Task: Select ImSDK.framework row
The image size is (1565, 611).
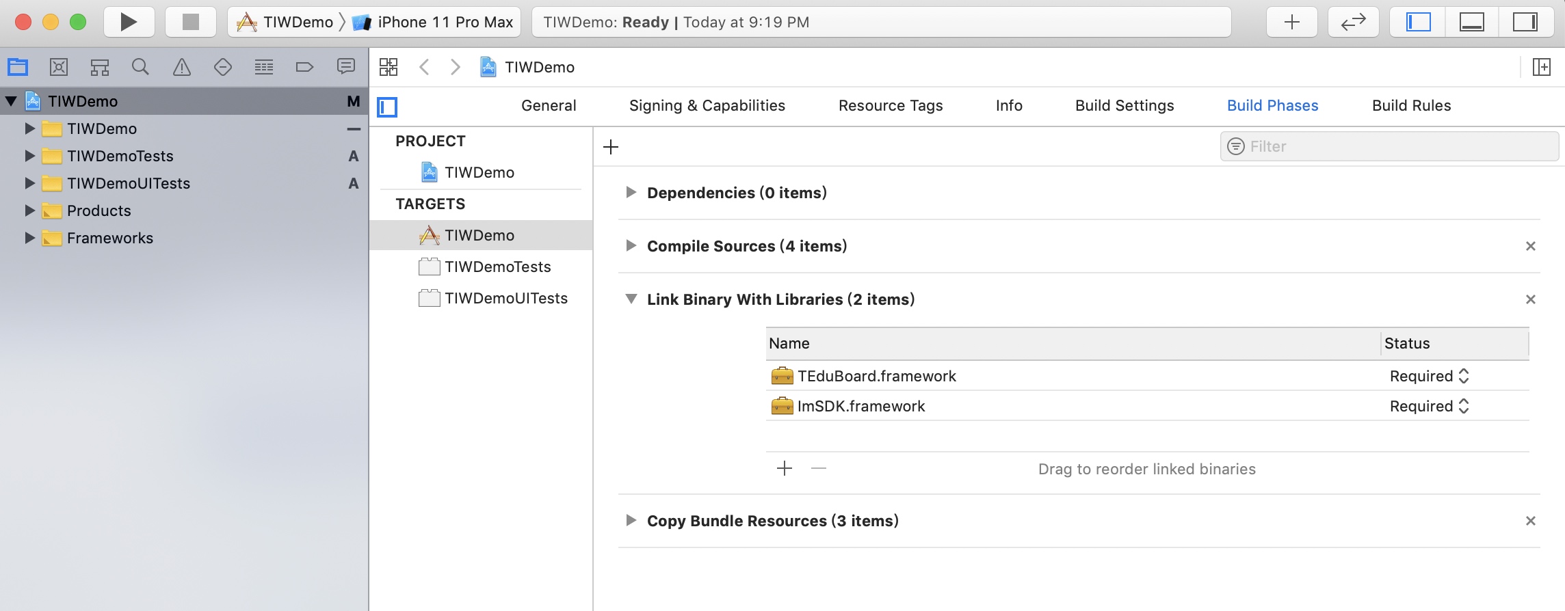Action: click(x=1147, y=406)
